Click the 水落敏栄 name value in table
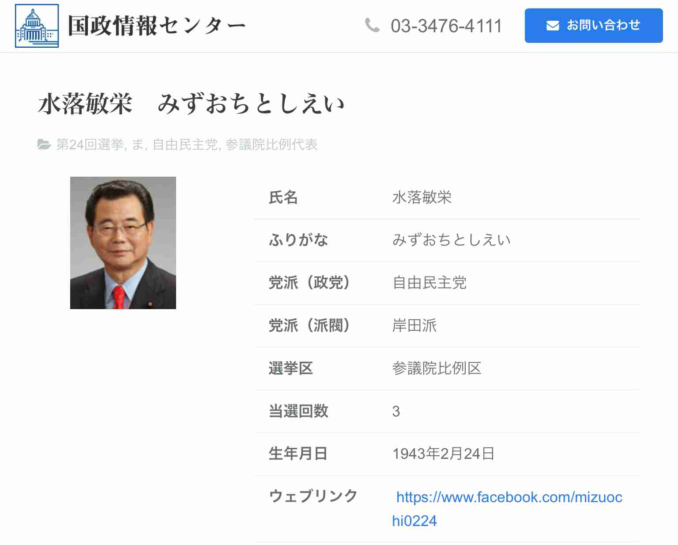678x545 pixels. pos(422,197)
